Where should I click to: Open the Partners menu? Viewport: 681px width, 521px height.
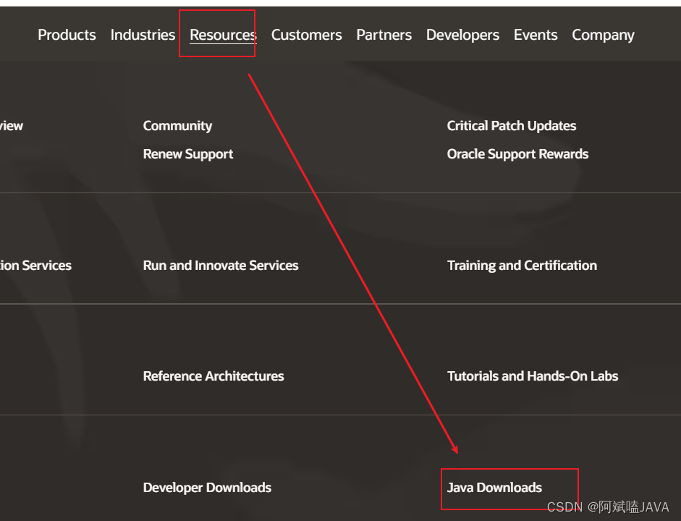click(x=384, y=35)
